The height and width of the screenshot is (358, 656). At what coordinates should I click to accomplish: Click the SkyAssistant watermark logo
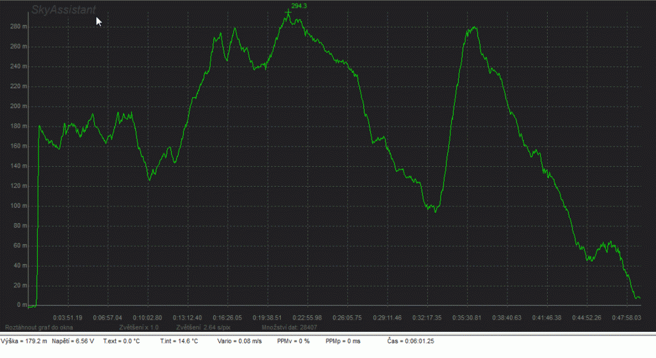pos(64,10)
